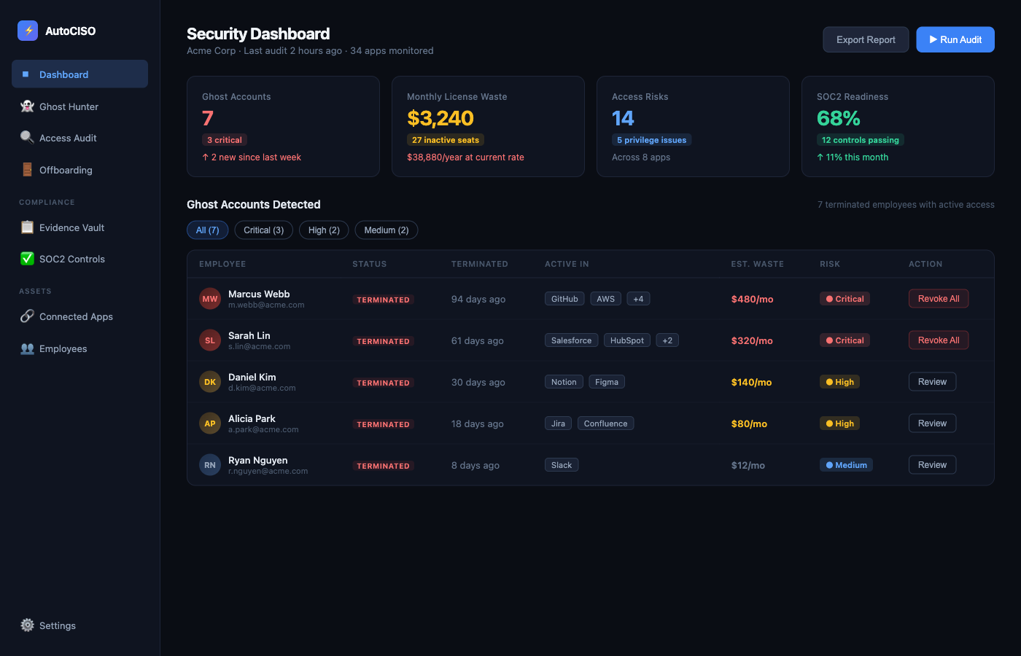Click the Salesforce app tag

(x=572, y=340)
